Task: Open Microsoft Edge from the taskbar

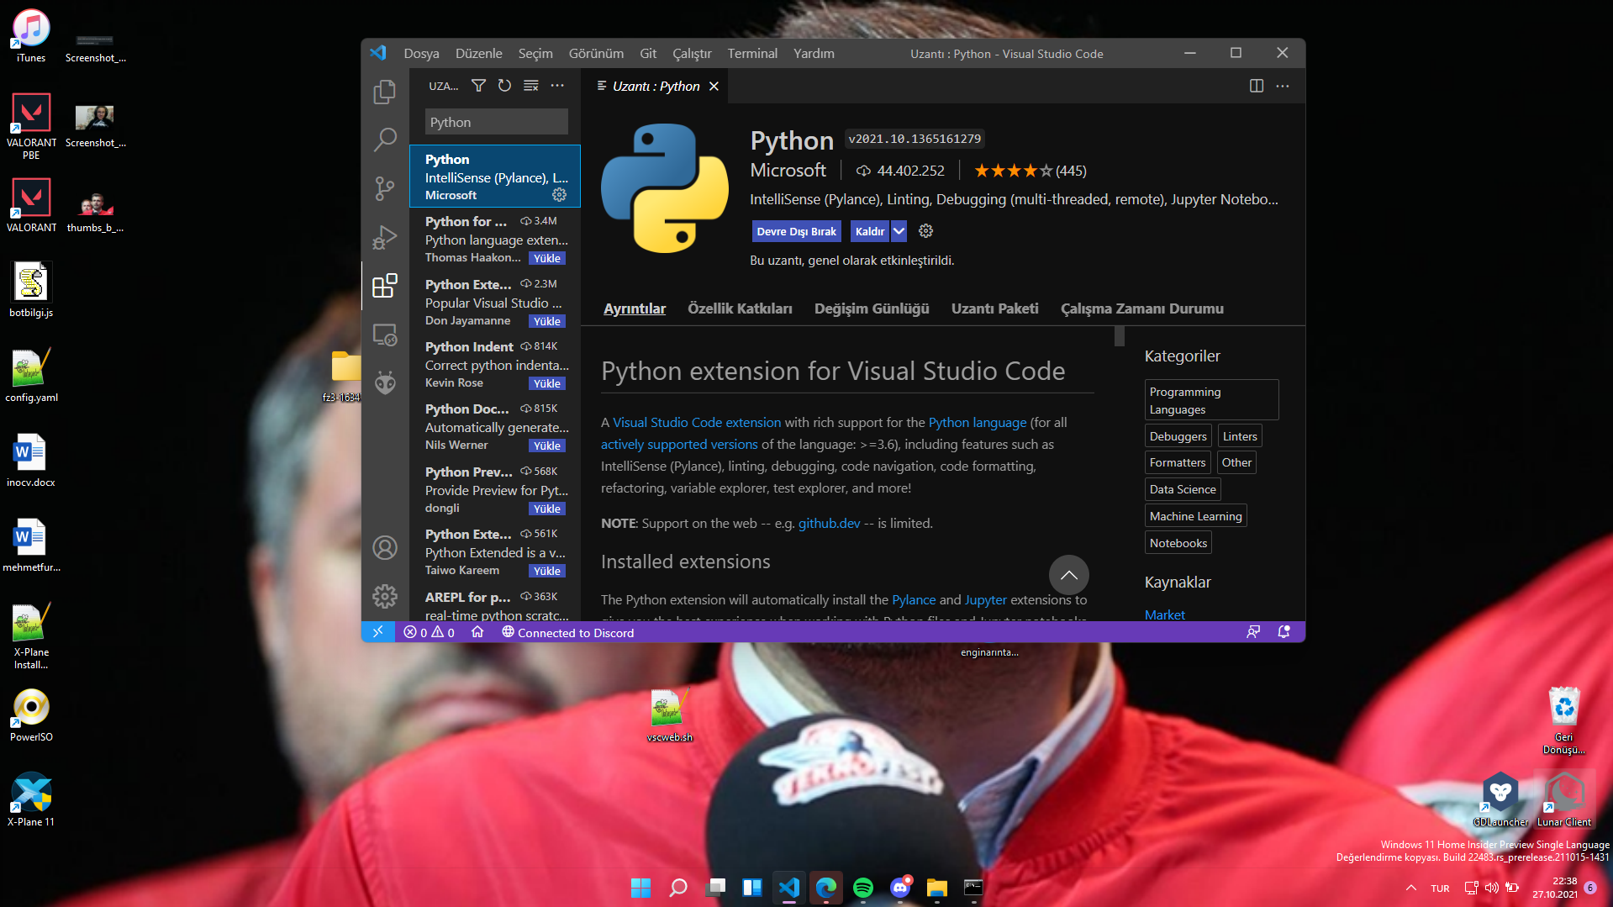Action: [x=826, y=888]
